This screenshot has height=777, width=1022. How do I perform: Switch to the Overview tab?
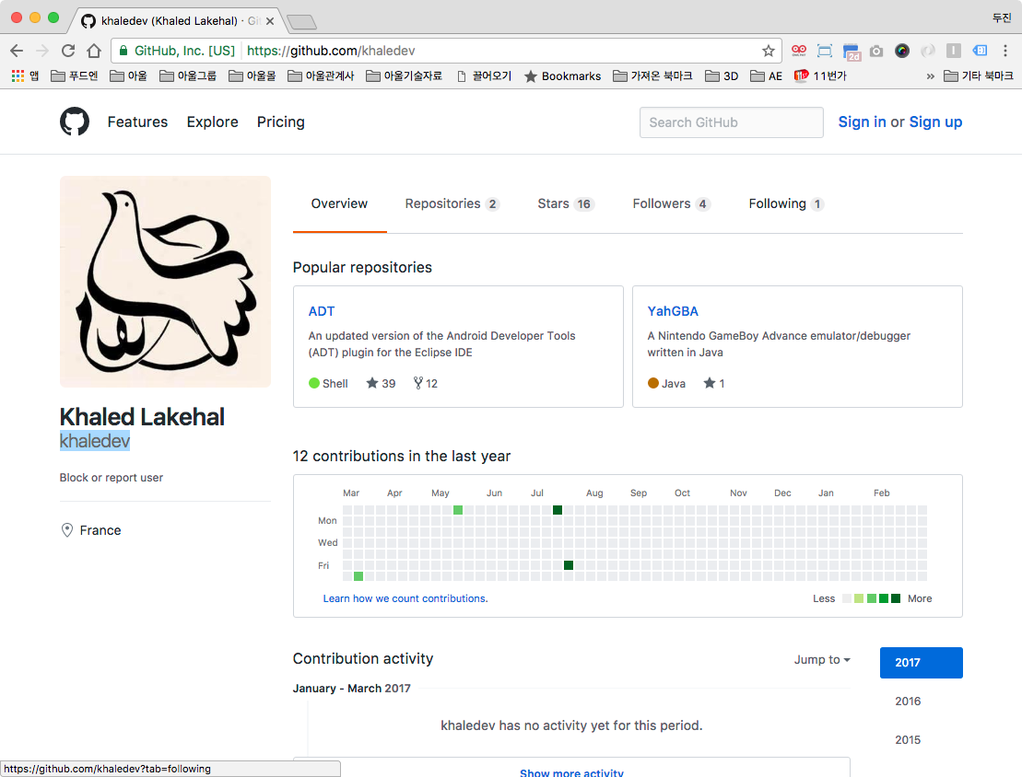click(x=339, y=203)
